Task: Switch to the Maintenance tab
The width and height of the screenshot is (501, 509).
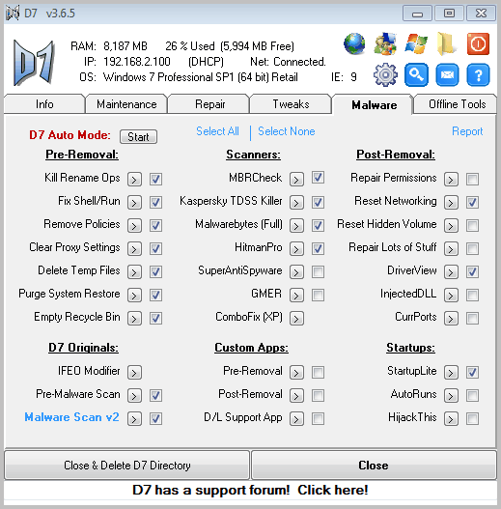Action: tap(126, 104)
